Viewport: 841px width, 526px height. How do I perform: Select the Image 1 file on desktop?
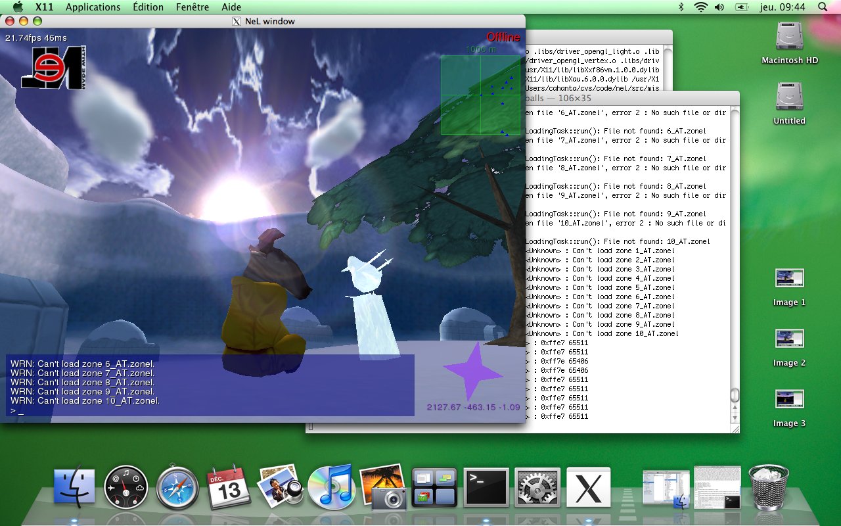pos(789,279)
